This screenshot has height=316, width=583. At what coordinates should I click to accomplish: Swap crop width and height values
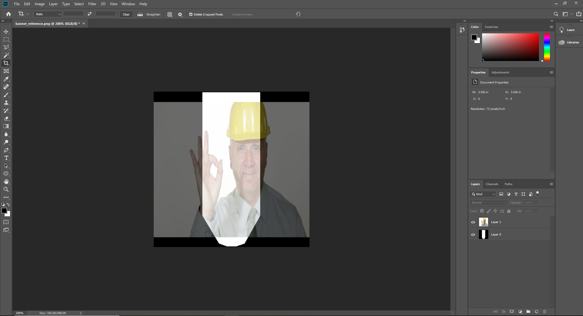pos(90,14)
